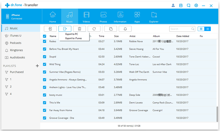
Task: Sort by the Name column header
Action: (53, 36)
